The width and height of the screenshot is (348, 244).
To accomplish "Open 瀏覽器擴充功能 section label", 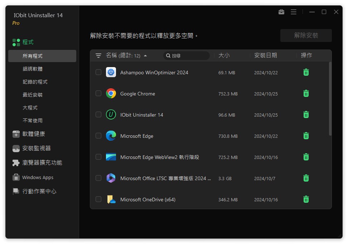I will [42, 163].
